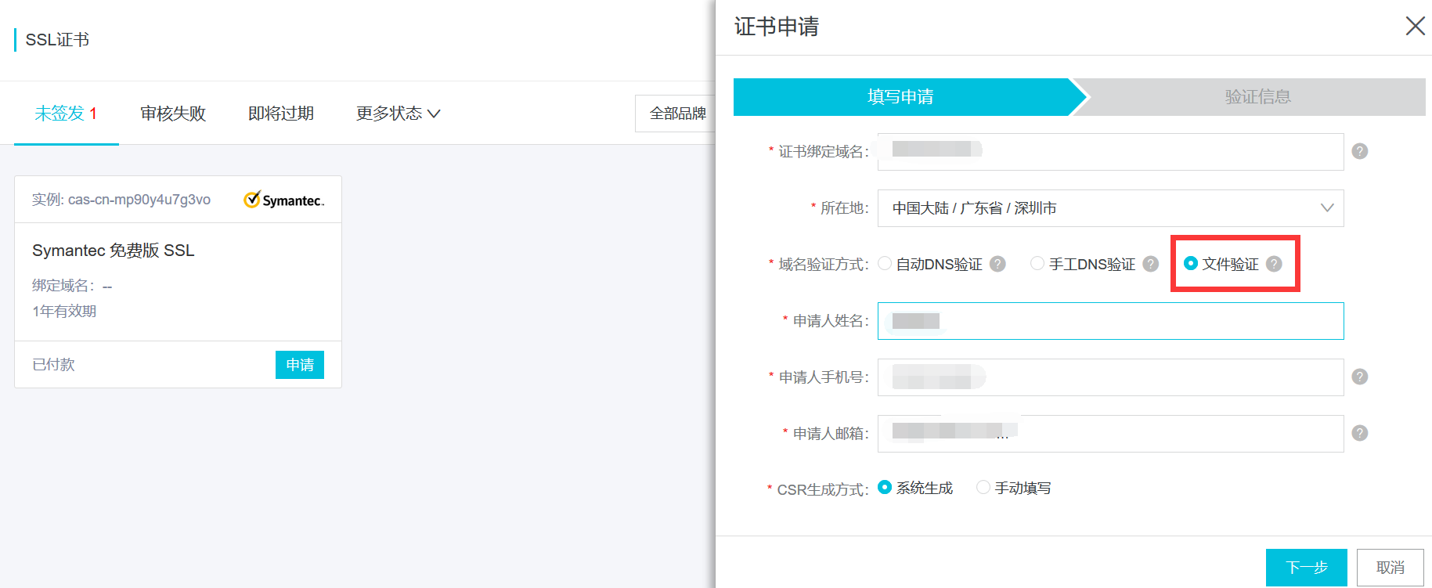Image resolution: width=1432 pixels, height=588 pixels.
Task: Switch to the 审核失败 tab
Action: [173, 114]
